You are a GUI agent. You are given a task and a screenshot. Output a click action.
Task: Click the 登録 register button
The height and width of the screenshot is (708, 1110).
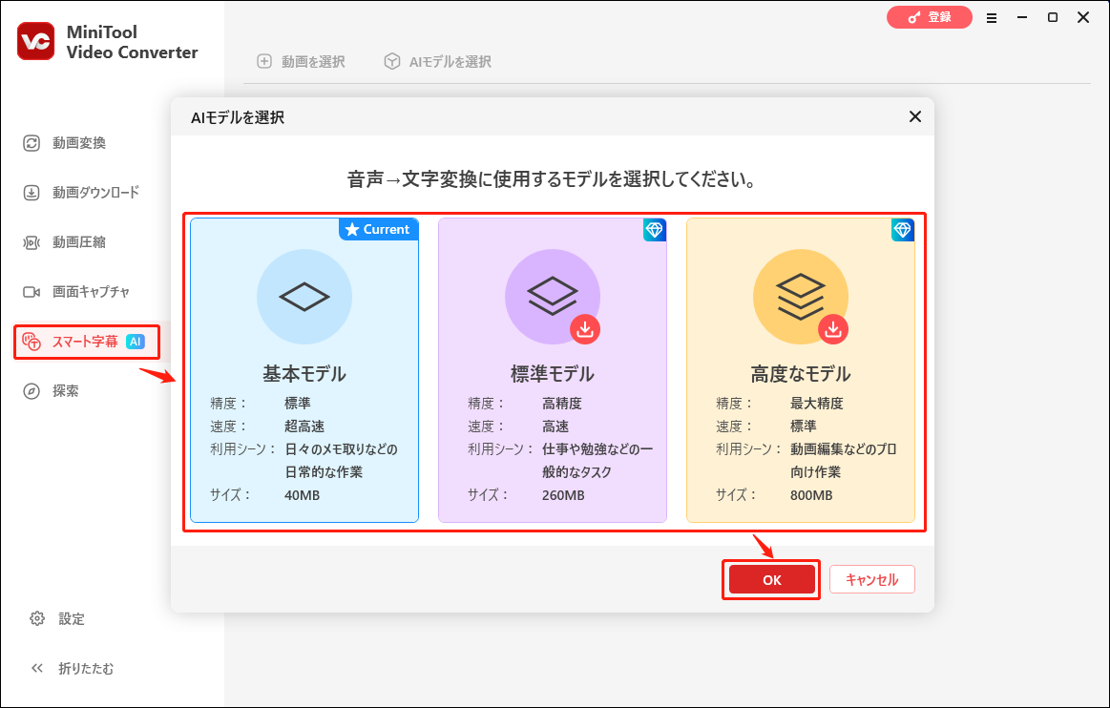929,17
